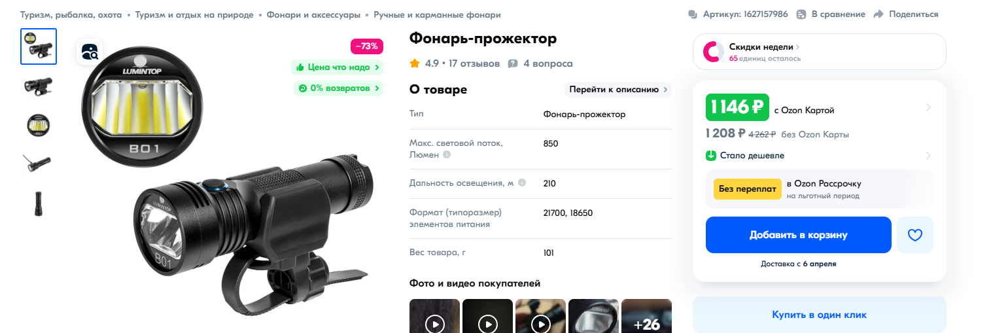Click the Share arrow icon

coord(878,14)
